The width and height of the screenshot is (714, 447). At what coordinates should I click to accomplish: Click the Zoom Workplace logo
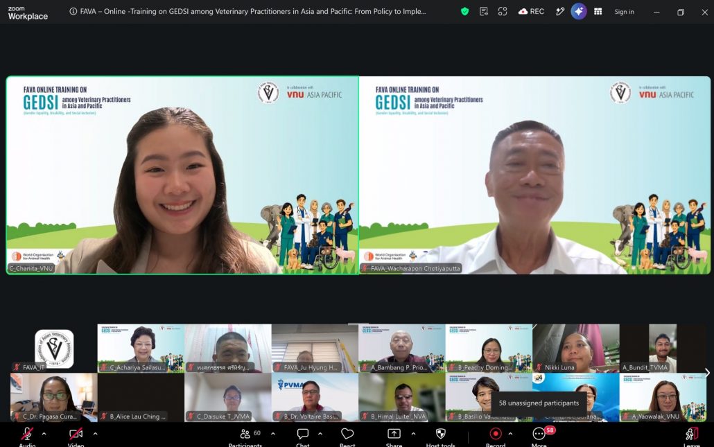click(27, 12)
